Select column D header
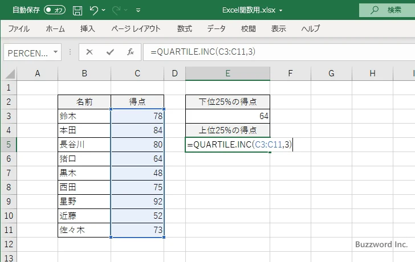The height and width of the screenshot is (262, 415). pyautogui.click(x=174, y=73)
